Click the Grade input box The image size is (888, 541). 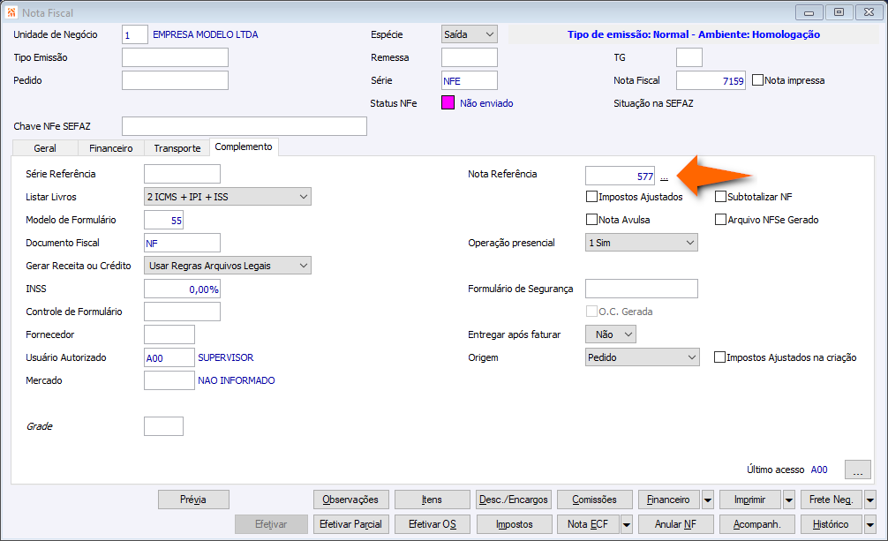pos(163,426)
